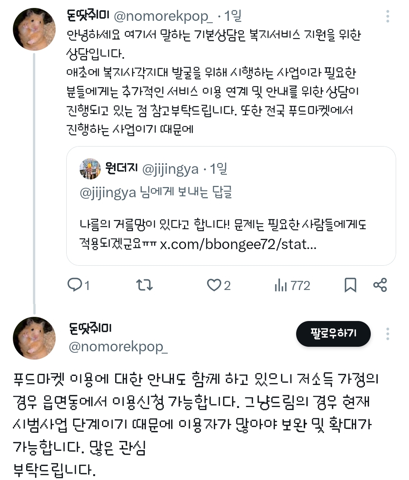
Task: Click the 원더지 display name
Action: [x=121, y=168]
